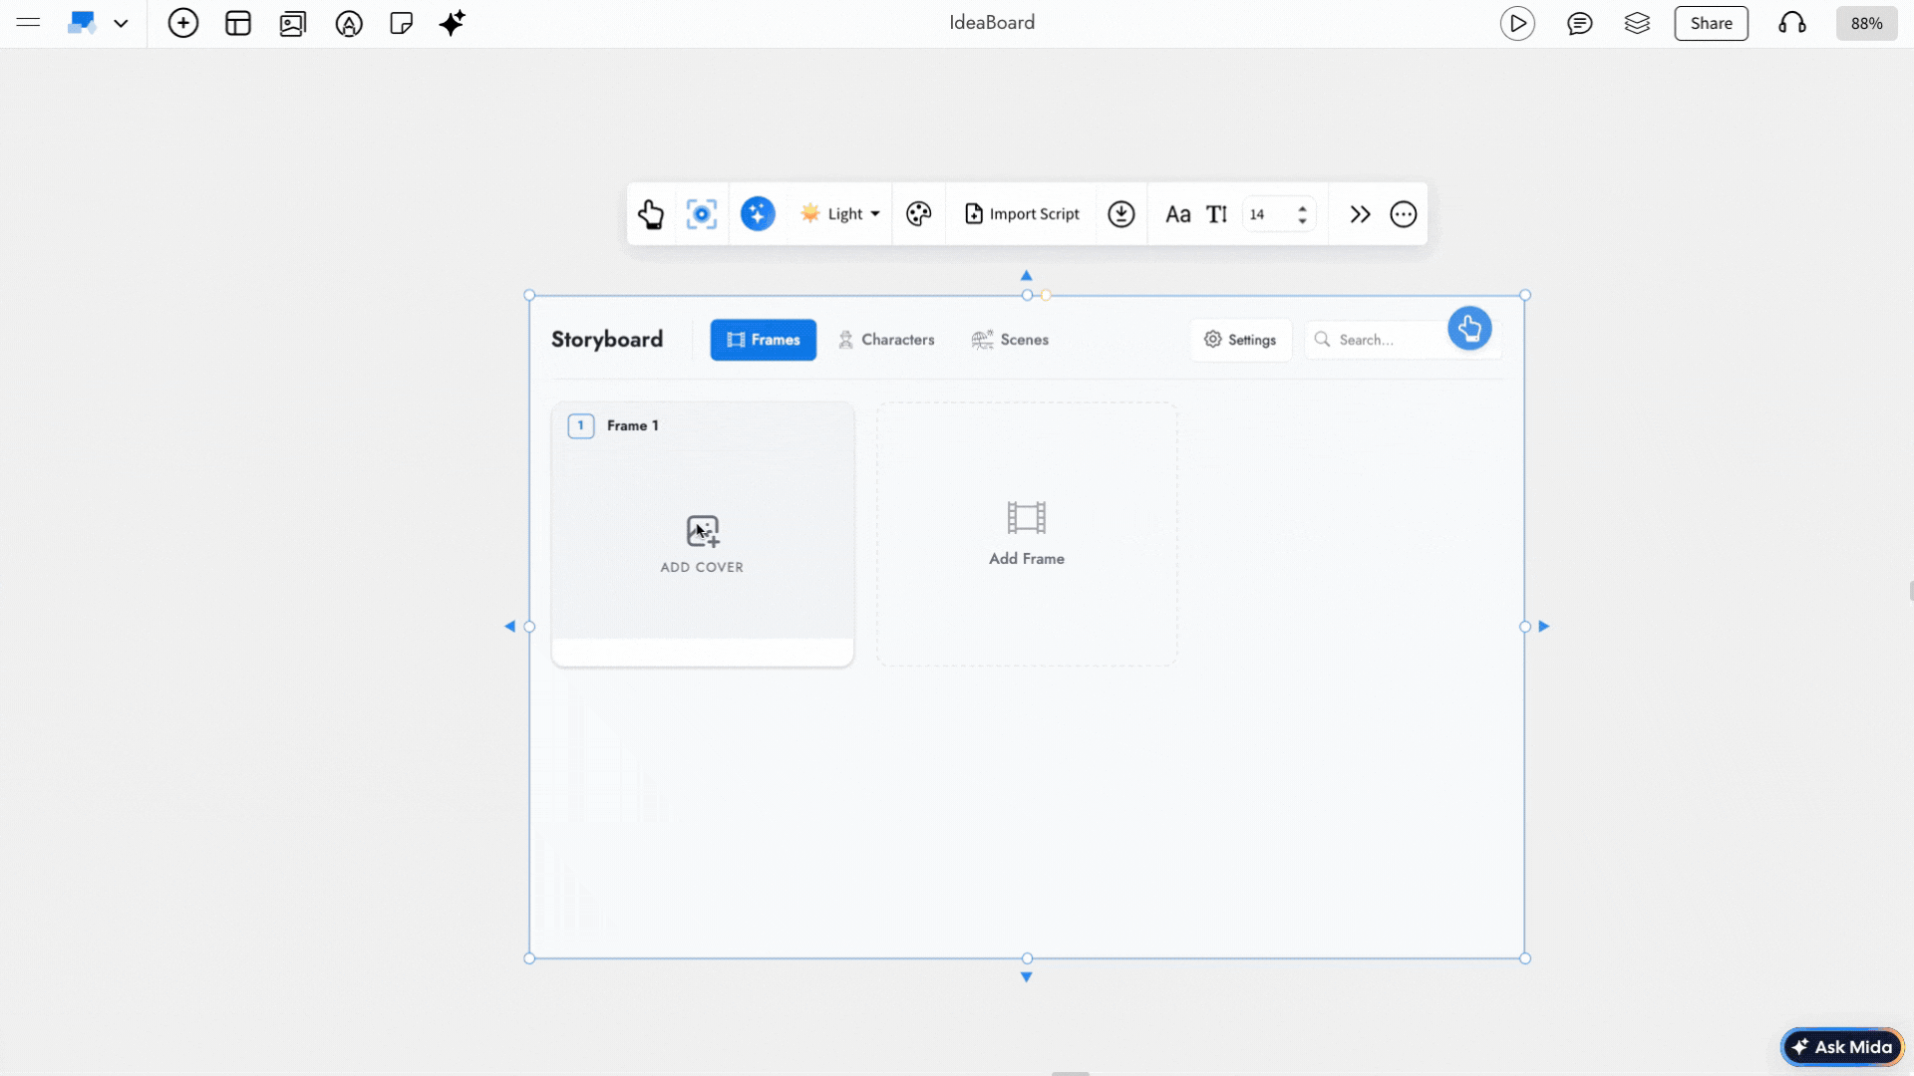The image size is (1914, 1076).
Task: Open the layers stack icon
Action: pos(1637,23)
